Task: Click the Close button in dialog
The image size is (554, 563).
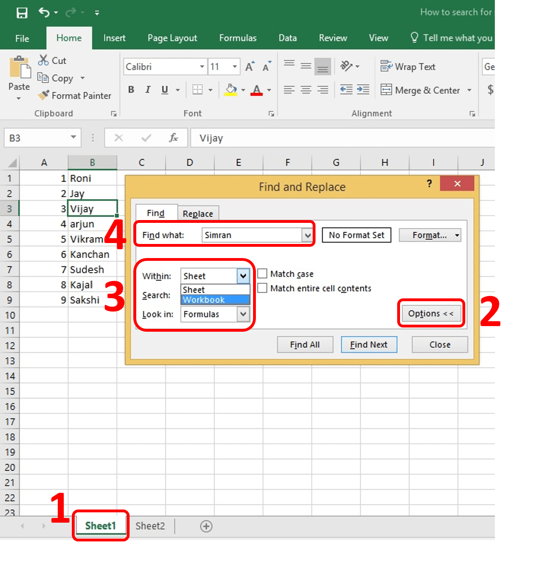Action: 440,345
